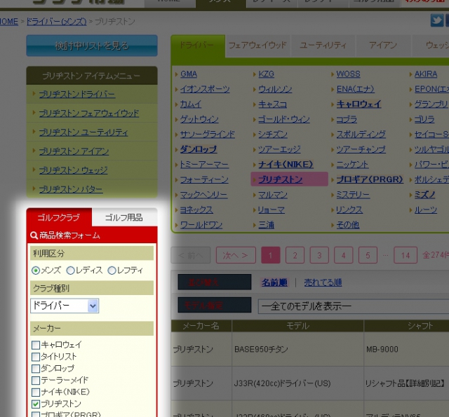Open ブリヂストン ユーティリティ menu link
Screen dimensions: 449x417
[x=83, y=132]
